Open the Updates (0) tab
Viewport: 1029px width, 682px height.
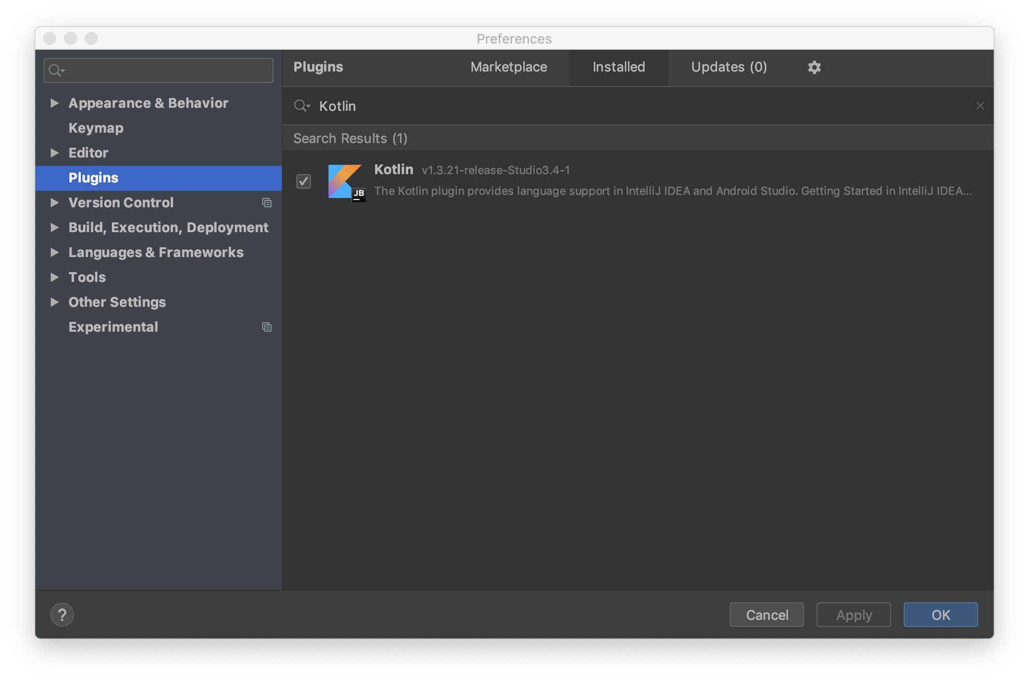pos(728,67)
